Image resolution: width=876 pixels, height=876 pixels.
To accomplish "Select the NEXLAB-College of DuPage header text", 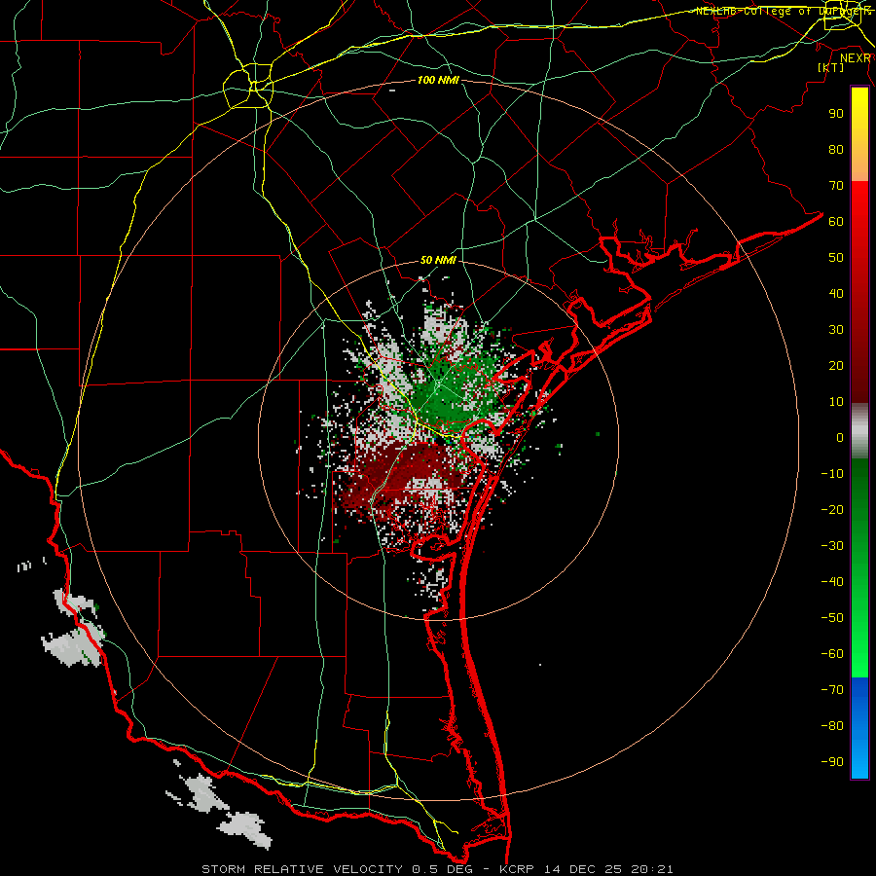I will (783, 11).
